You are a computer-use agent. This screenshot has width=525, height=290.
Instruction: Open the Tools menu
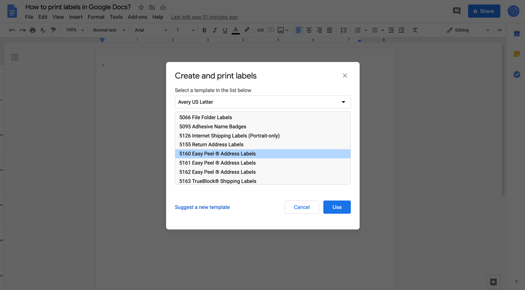click(116, 17)
